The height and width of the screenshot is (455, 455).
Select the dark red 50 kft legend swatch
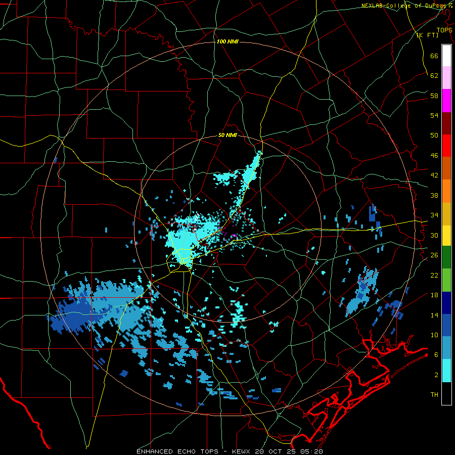[446, 123]
